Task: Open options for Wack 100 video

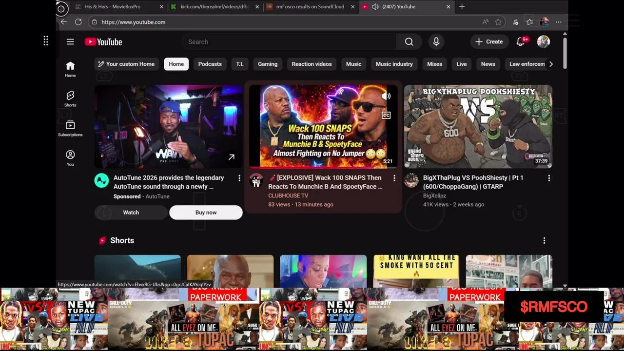Action: pyautogui.click(x=394, y=178)
